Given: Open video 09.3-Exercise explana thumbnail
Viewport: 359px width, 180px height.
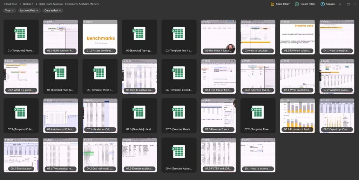Looking at the screenshot, I should point(140,155).
